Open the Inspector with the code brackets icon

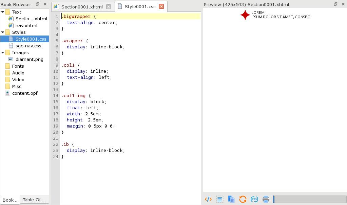[208, 199]
